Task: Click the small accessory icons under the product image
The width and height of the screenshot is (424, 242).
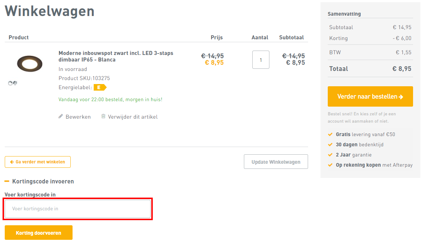Action: [13, 83]
